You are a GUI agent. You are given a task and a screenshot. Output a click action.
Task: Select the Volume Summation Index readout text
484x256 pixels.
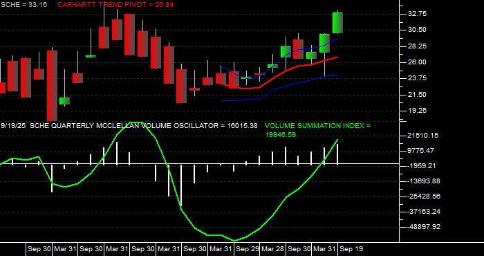[317, 130]
